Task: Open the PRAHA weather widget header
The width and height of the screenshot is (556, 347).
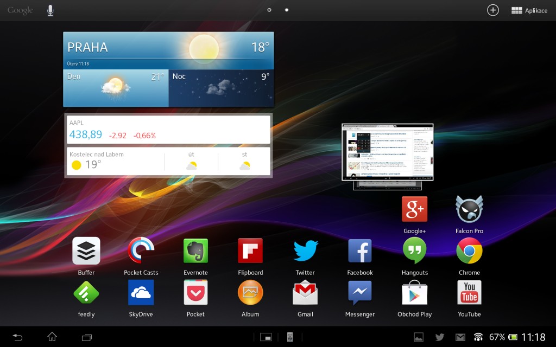Action: (x=168, y=50)
